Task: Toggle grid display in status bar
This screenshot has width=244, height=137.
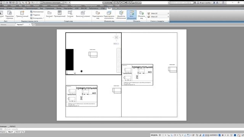Action: coord(160,135)
